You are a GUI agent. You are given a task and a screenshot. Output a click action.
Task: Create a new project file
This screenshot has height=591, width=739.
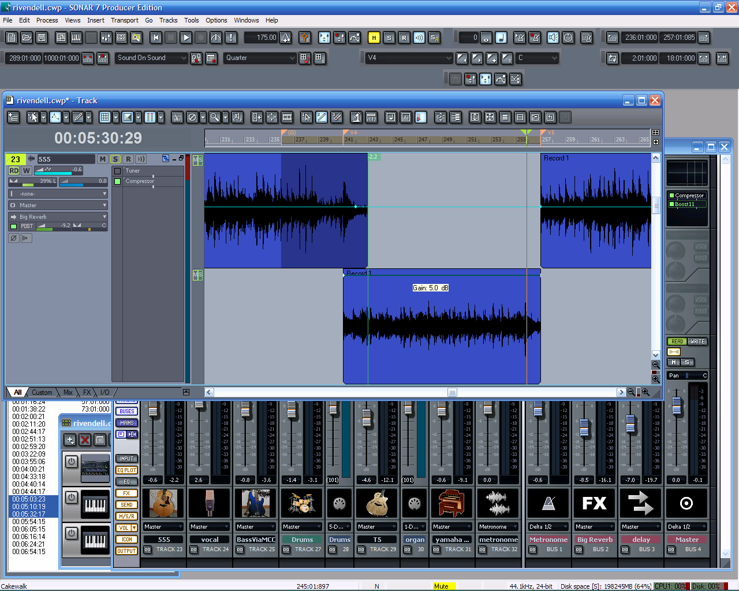tap(12, 38)
